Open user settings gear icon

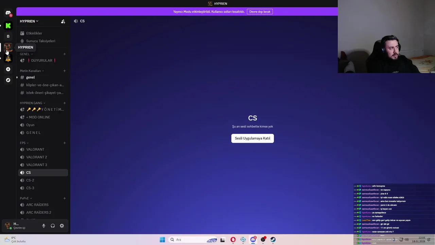click(x=62, y=226)
